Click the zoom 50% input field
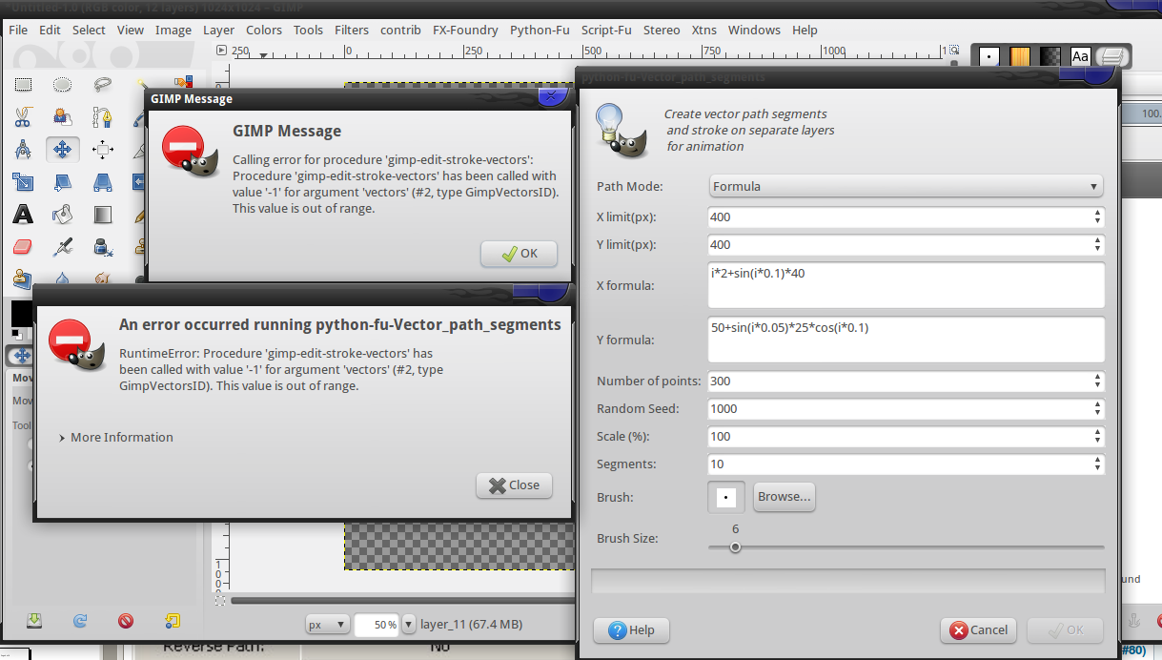1162x660 pixels. pos(377,625)
